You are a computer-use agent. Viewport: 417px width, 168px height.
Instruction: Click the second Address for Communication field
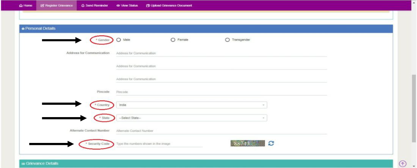click(x=221, y=66)
